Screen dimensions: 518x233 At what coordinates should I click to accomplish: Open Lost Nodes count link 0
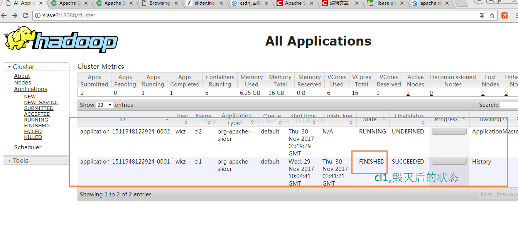pos(483,93)
